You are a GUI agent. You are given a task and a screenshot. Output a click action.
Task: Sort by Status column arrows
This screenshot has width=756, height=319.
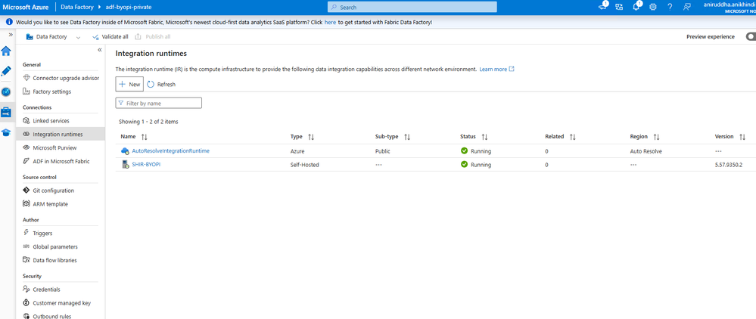(x=484, y=137)
